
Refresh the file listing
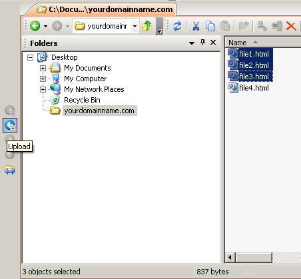tap(177, 26)
